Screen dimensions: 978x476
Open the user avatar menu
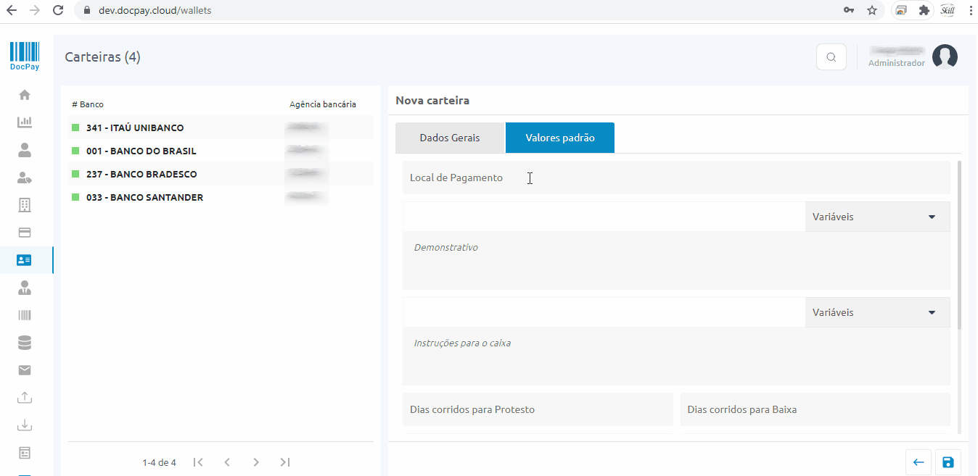tap(945, 57)
